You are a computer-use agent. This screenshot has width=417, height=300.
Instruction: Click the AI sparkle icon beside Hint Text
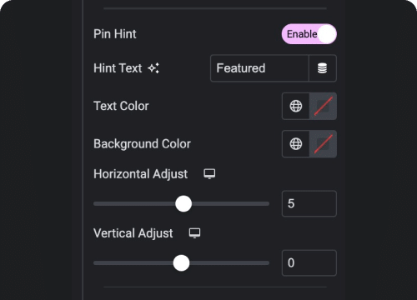[x=153, y=68]
